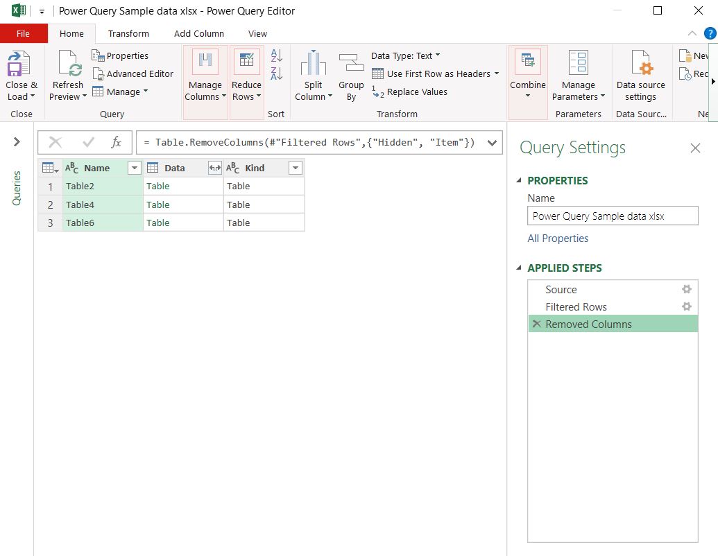Select the Filtered Rows applied step
The height and width of the screenshot is (556, 718).
click(x=613, y=306)
